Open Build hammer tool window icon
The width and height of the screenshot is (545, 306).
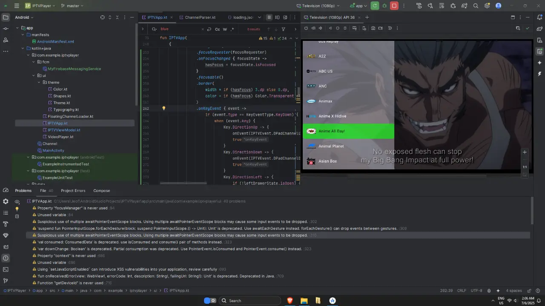pos(6,224)
